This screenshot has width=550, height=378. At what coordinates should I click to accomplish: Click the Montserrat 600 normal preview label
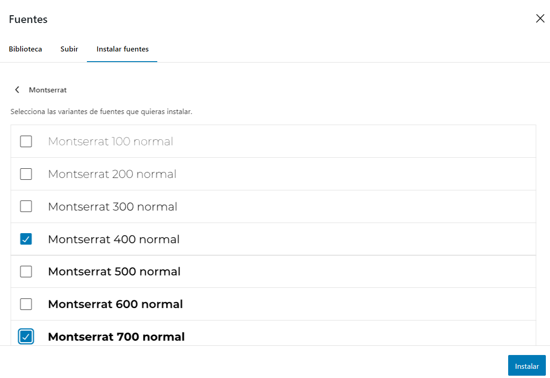[115, 304]
